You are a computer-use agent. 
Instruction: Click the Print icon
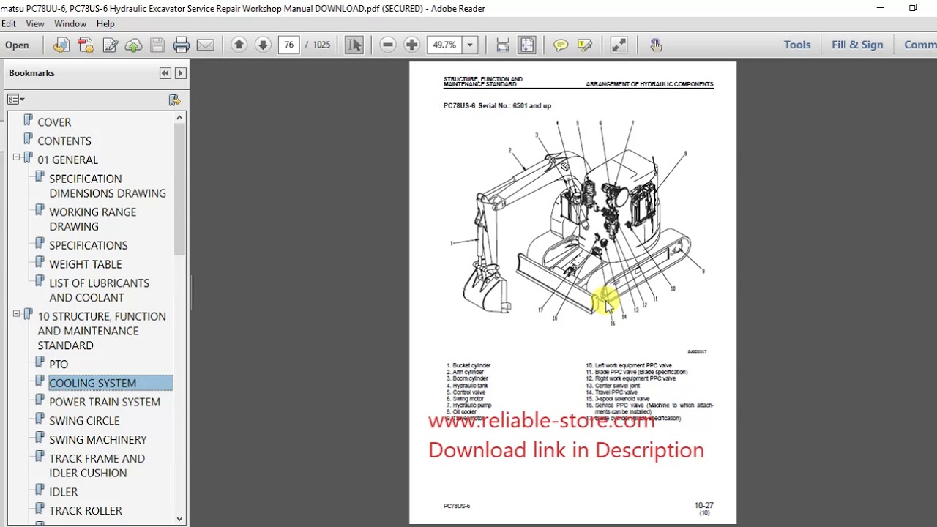click(182, 45)
